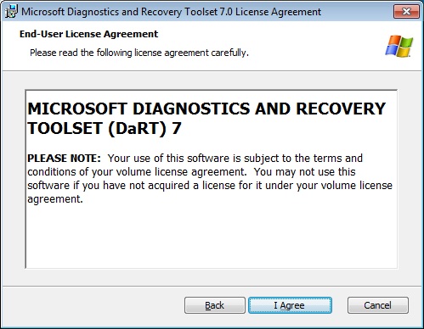
Task: Click the 'software if you have not acquired' line
Action: [x=210, y=186]
